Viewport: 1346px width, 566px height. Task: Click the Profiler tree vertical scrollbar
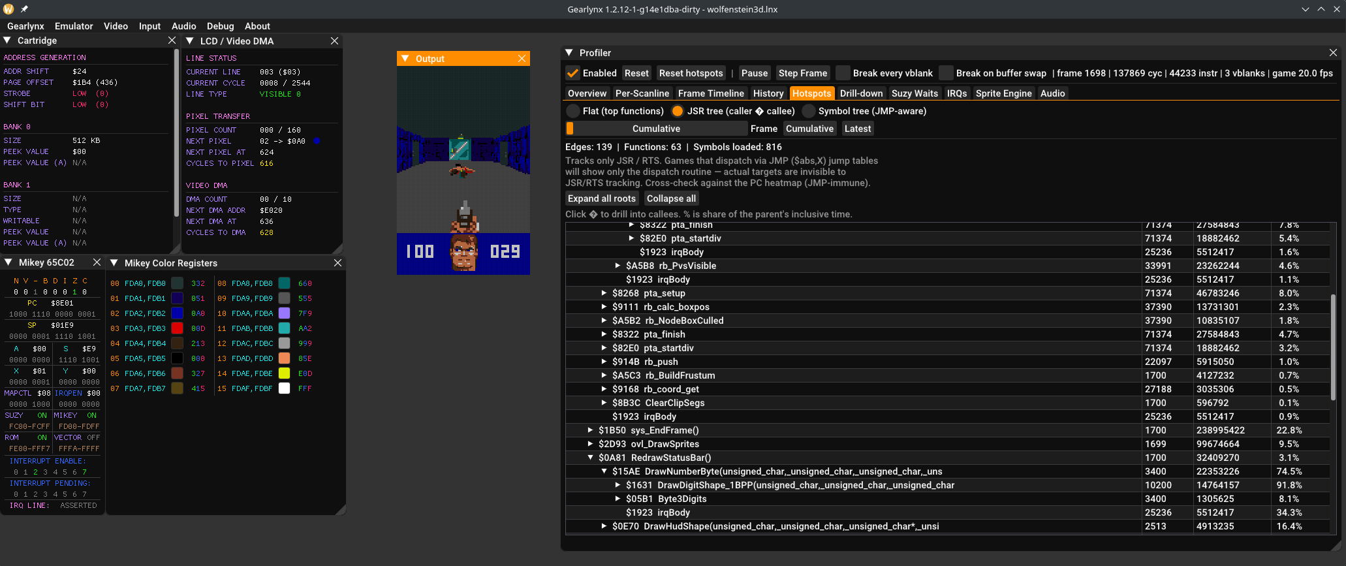pyautogui.click(x=1333, y=347)
